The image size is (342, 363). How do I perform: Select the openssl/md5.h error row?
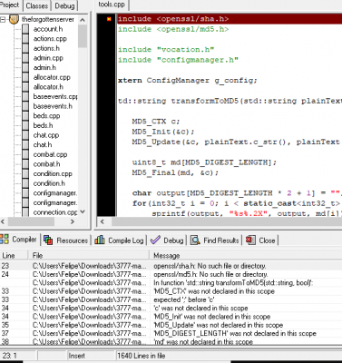tap(171, 274)
